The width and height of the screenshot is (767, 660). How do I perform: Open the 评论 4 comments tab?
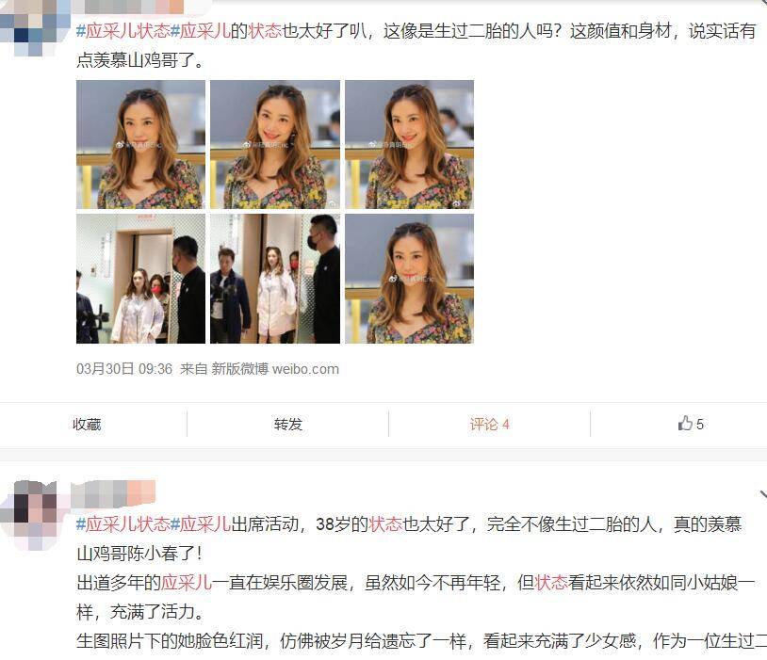(489, 424)
